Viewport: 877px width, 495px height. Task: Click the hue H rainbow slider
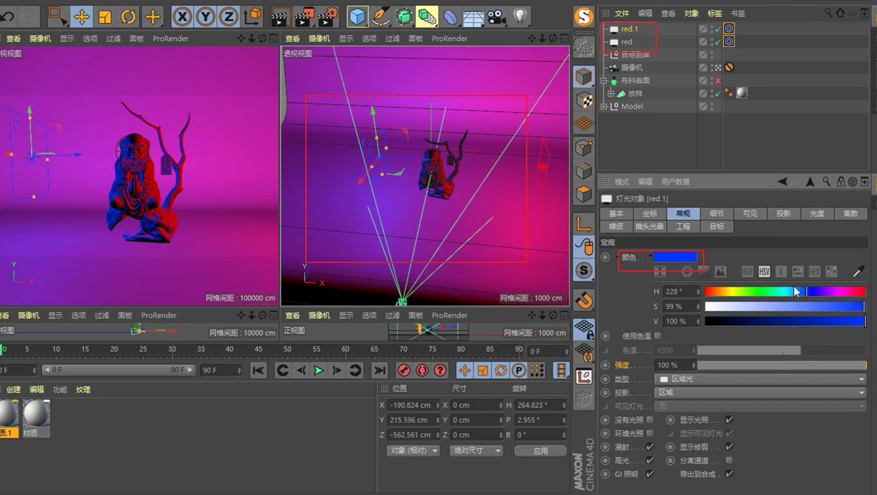[785, 291]
